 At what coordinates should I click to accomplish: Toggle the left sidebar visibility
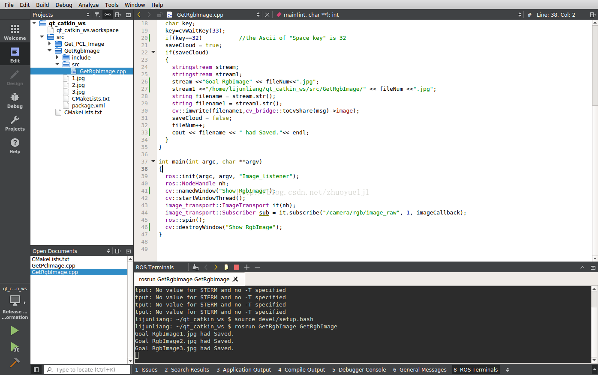pyautogui.click(x=36, y=370)
